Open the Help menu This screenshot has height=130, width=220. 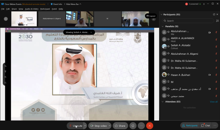coord(61,9)
